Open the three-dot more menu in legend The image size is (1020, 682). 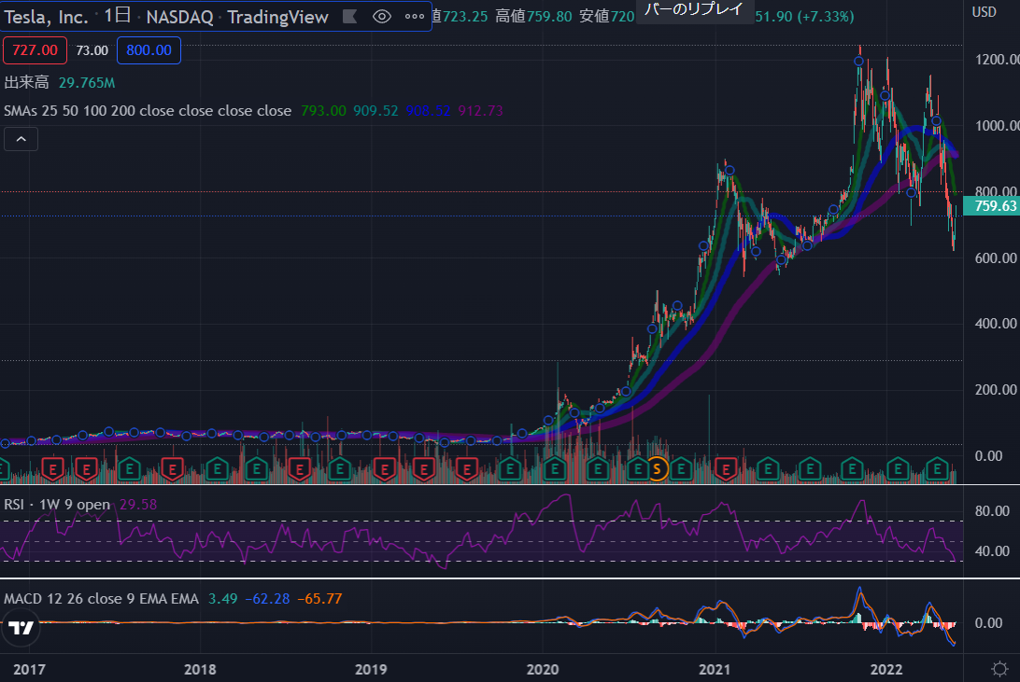pos(415,16)
